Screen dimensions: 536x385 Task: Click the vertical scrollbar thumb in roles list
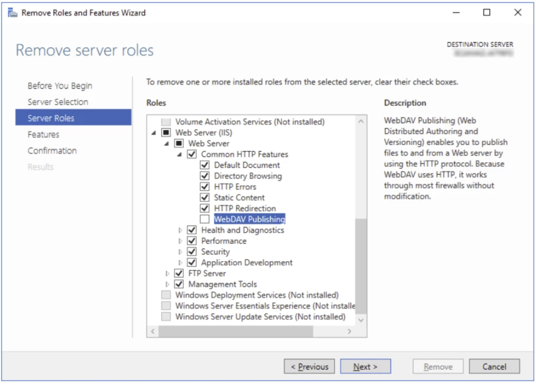click(x=361, y=266)
